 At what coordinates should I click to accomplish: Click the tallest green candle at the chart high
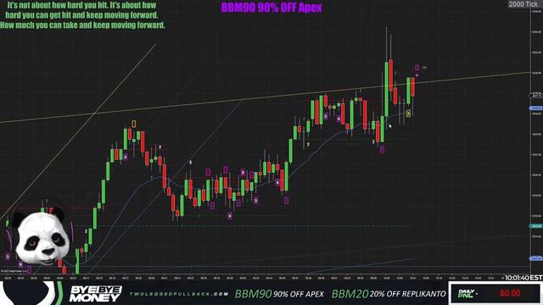point(387,89)
